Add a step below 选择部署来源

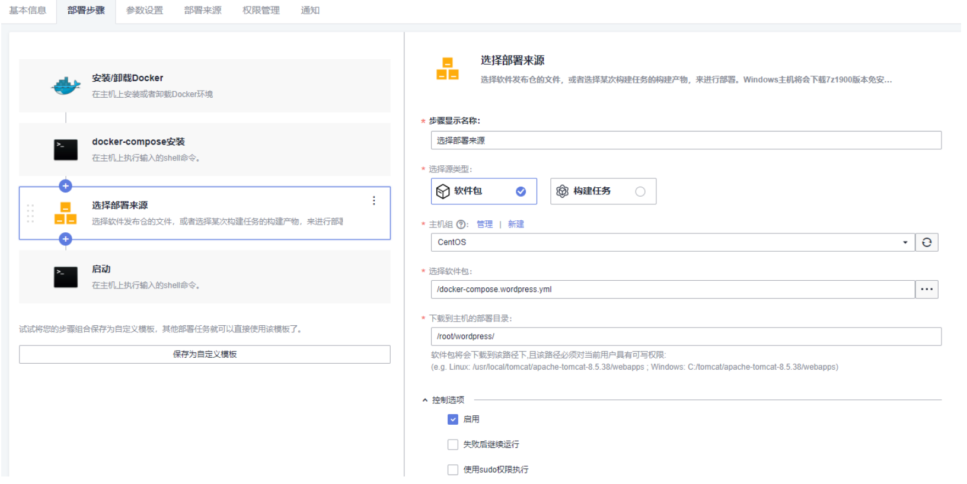point(66,239)
